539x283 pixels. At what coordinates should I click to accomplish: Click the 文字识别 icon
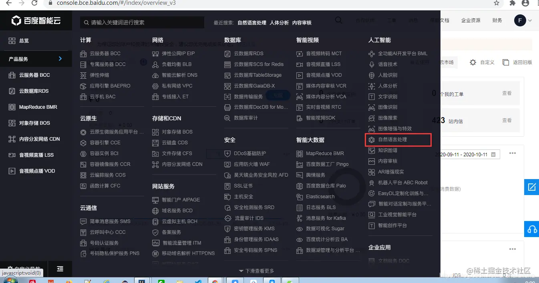[x=372, y=97]
